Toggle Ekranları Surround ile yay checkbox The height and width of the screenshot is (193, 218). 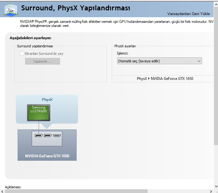(22, 54)
